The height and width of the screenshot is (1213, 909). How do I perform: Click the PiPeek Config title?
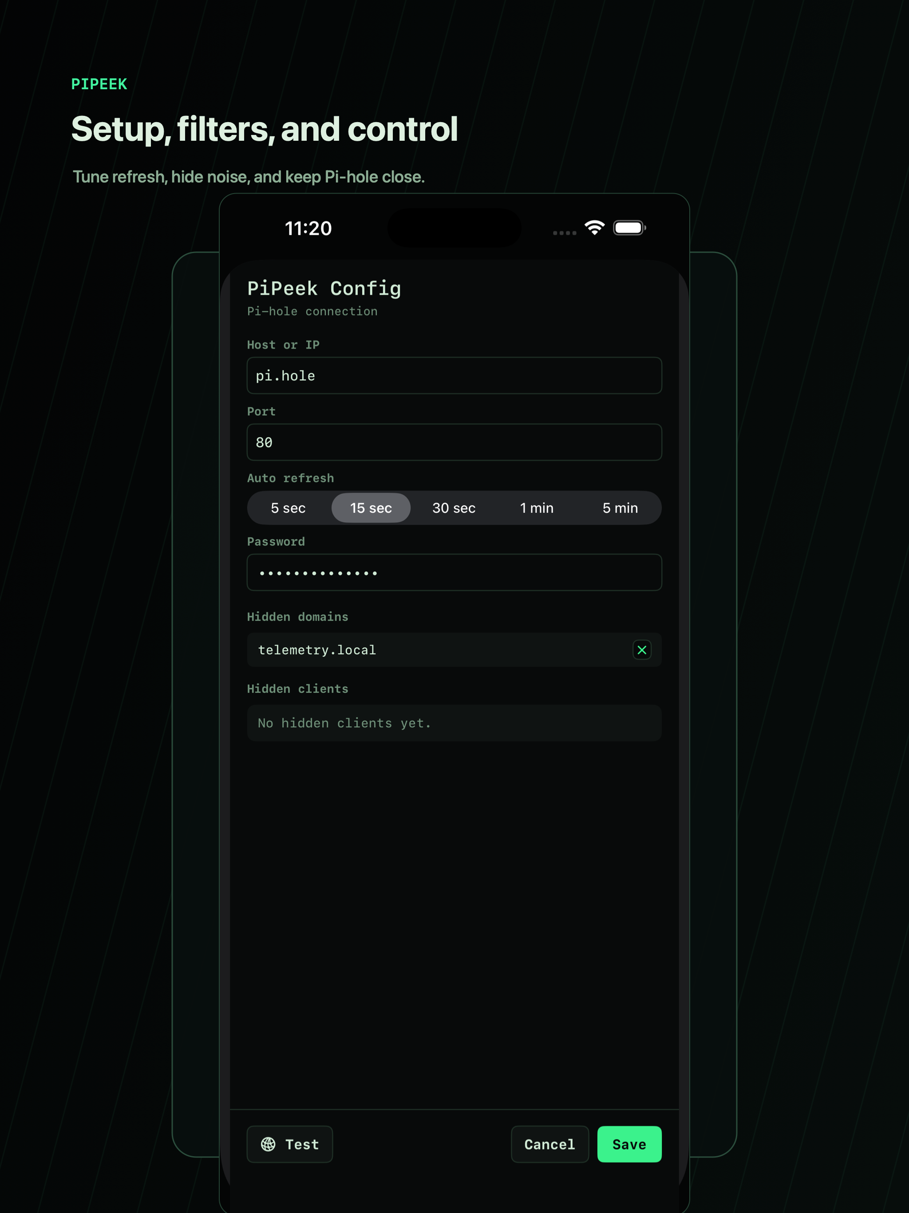click(324, 289)
